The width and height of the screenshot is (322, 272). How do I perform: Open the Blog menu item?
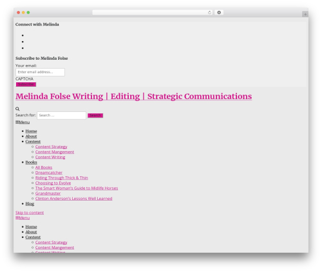(x=30, y=204)
